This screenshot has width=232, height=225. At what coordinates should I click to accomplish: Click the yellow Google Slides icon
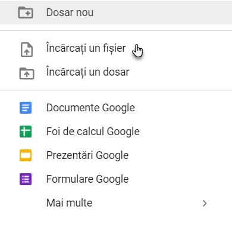click(26, 155)
